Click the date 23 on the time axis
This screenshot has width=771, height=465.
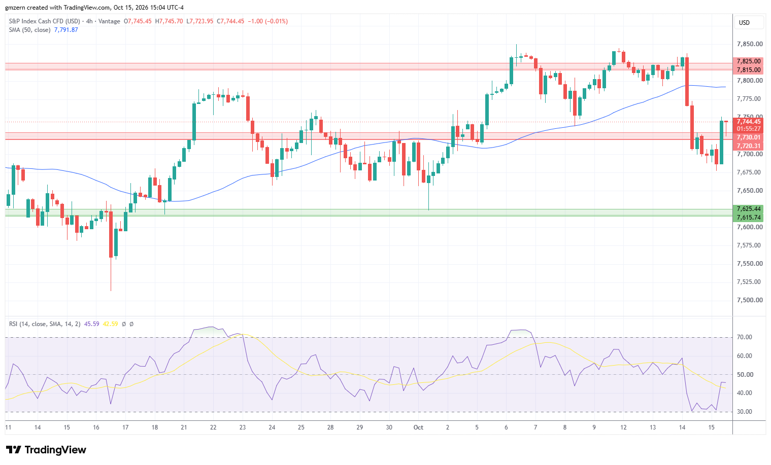click(x=243, y=427)
